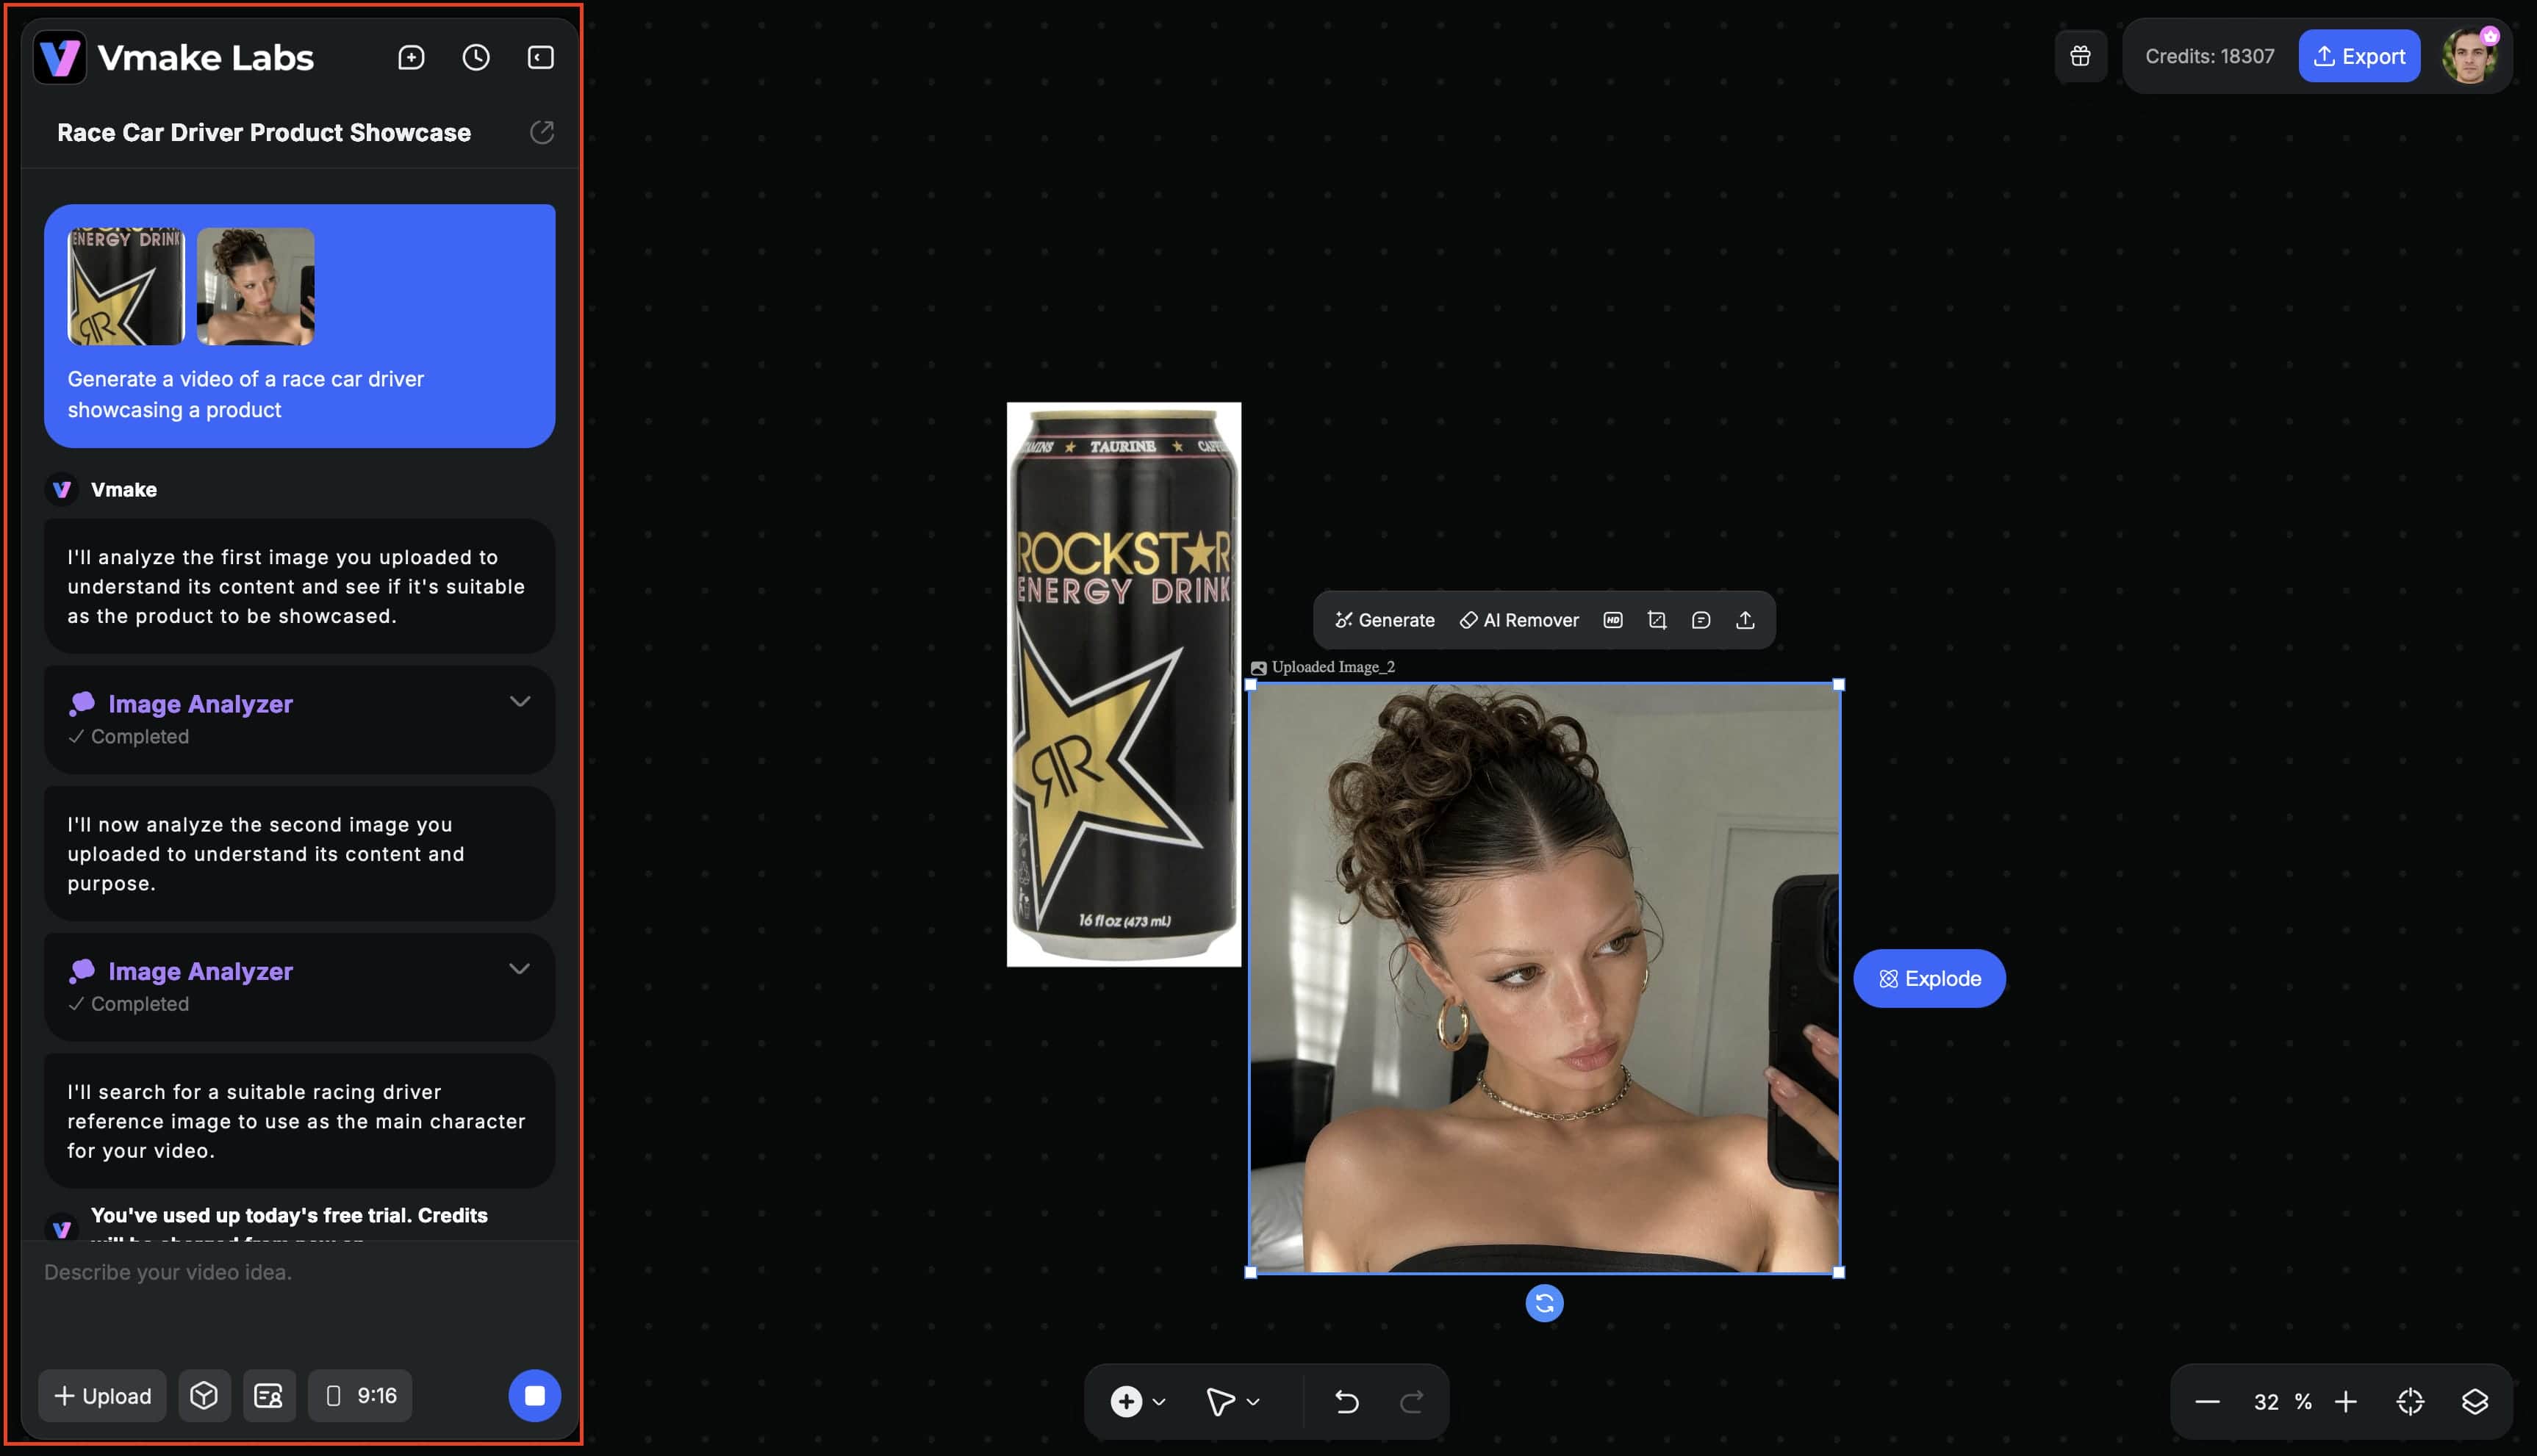Select the crop icon in image toolbar
This screenshot has height=1456, width=2537.
click(x=1657, y=620)
